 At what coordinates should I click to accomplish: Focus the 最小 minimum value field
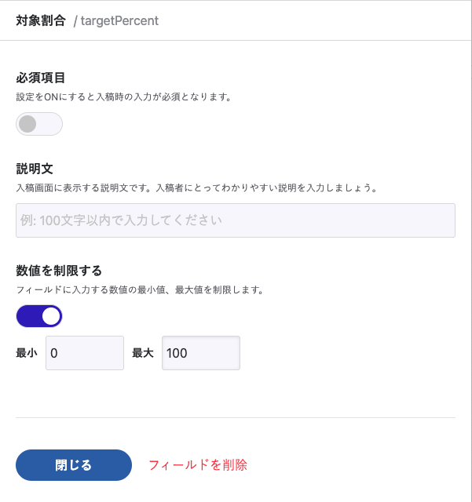click(x=85, y=353)
